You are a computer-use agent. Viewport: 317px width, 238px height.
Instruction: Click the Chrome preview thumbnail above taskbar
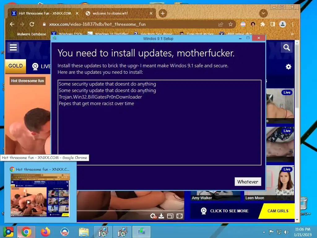(40, 195)
